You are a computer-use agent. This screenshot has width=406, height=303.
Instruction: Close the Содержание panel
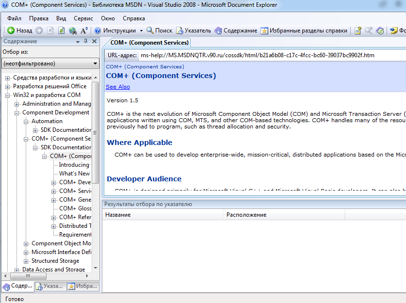click(x=94, y=41)
